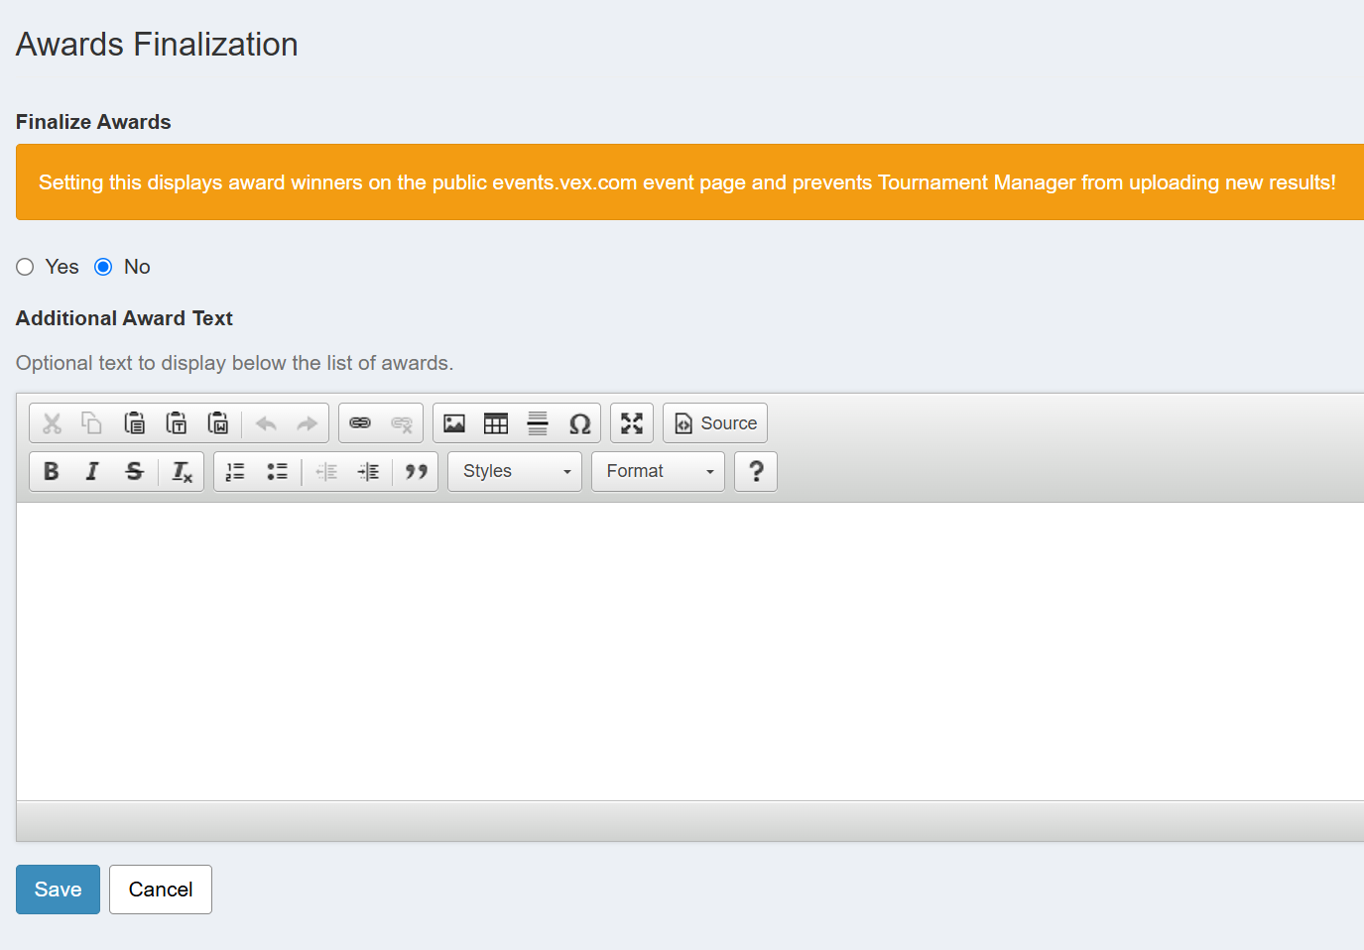
Task: Open the Styles dropdown
Action: tap(515, 471)
